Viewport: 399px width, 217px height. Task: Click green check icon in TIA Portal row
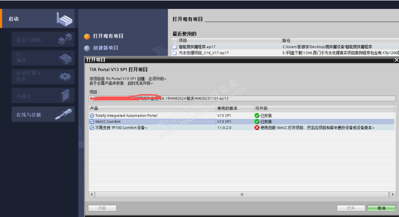tap(257, 116)
